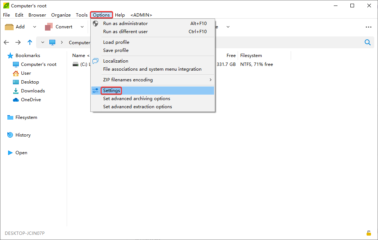Click the forward navigation arrow

click(18, 42)
